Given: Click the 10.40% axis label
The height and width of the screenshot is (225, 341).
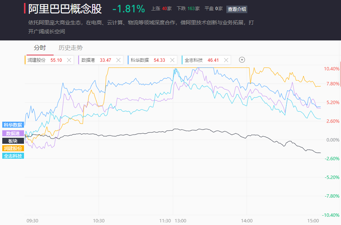Looking at the screenshot, I should click(331, 69).
